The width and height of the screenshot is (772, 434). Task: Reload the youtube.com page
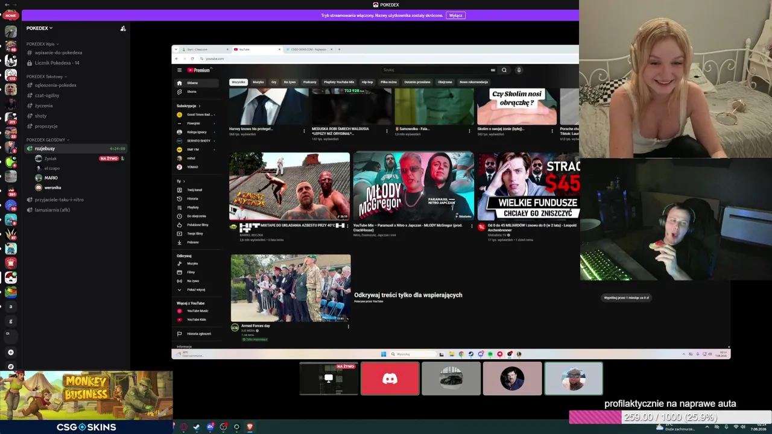[192, 58]
